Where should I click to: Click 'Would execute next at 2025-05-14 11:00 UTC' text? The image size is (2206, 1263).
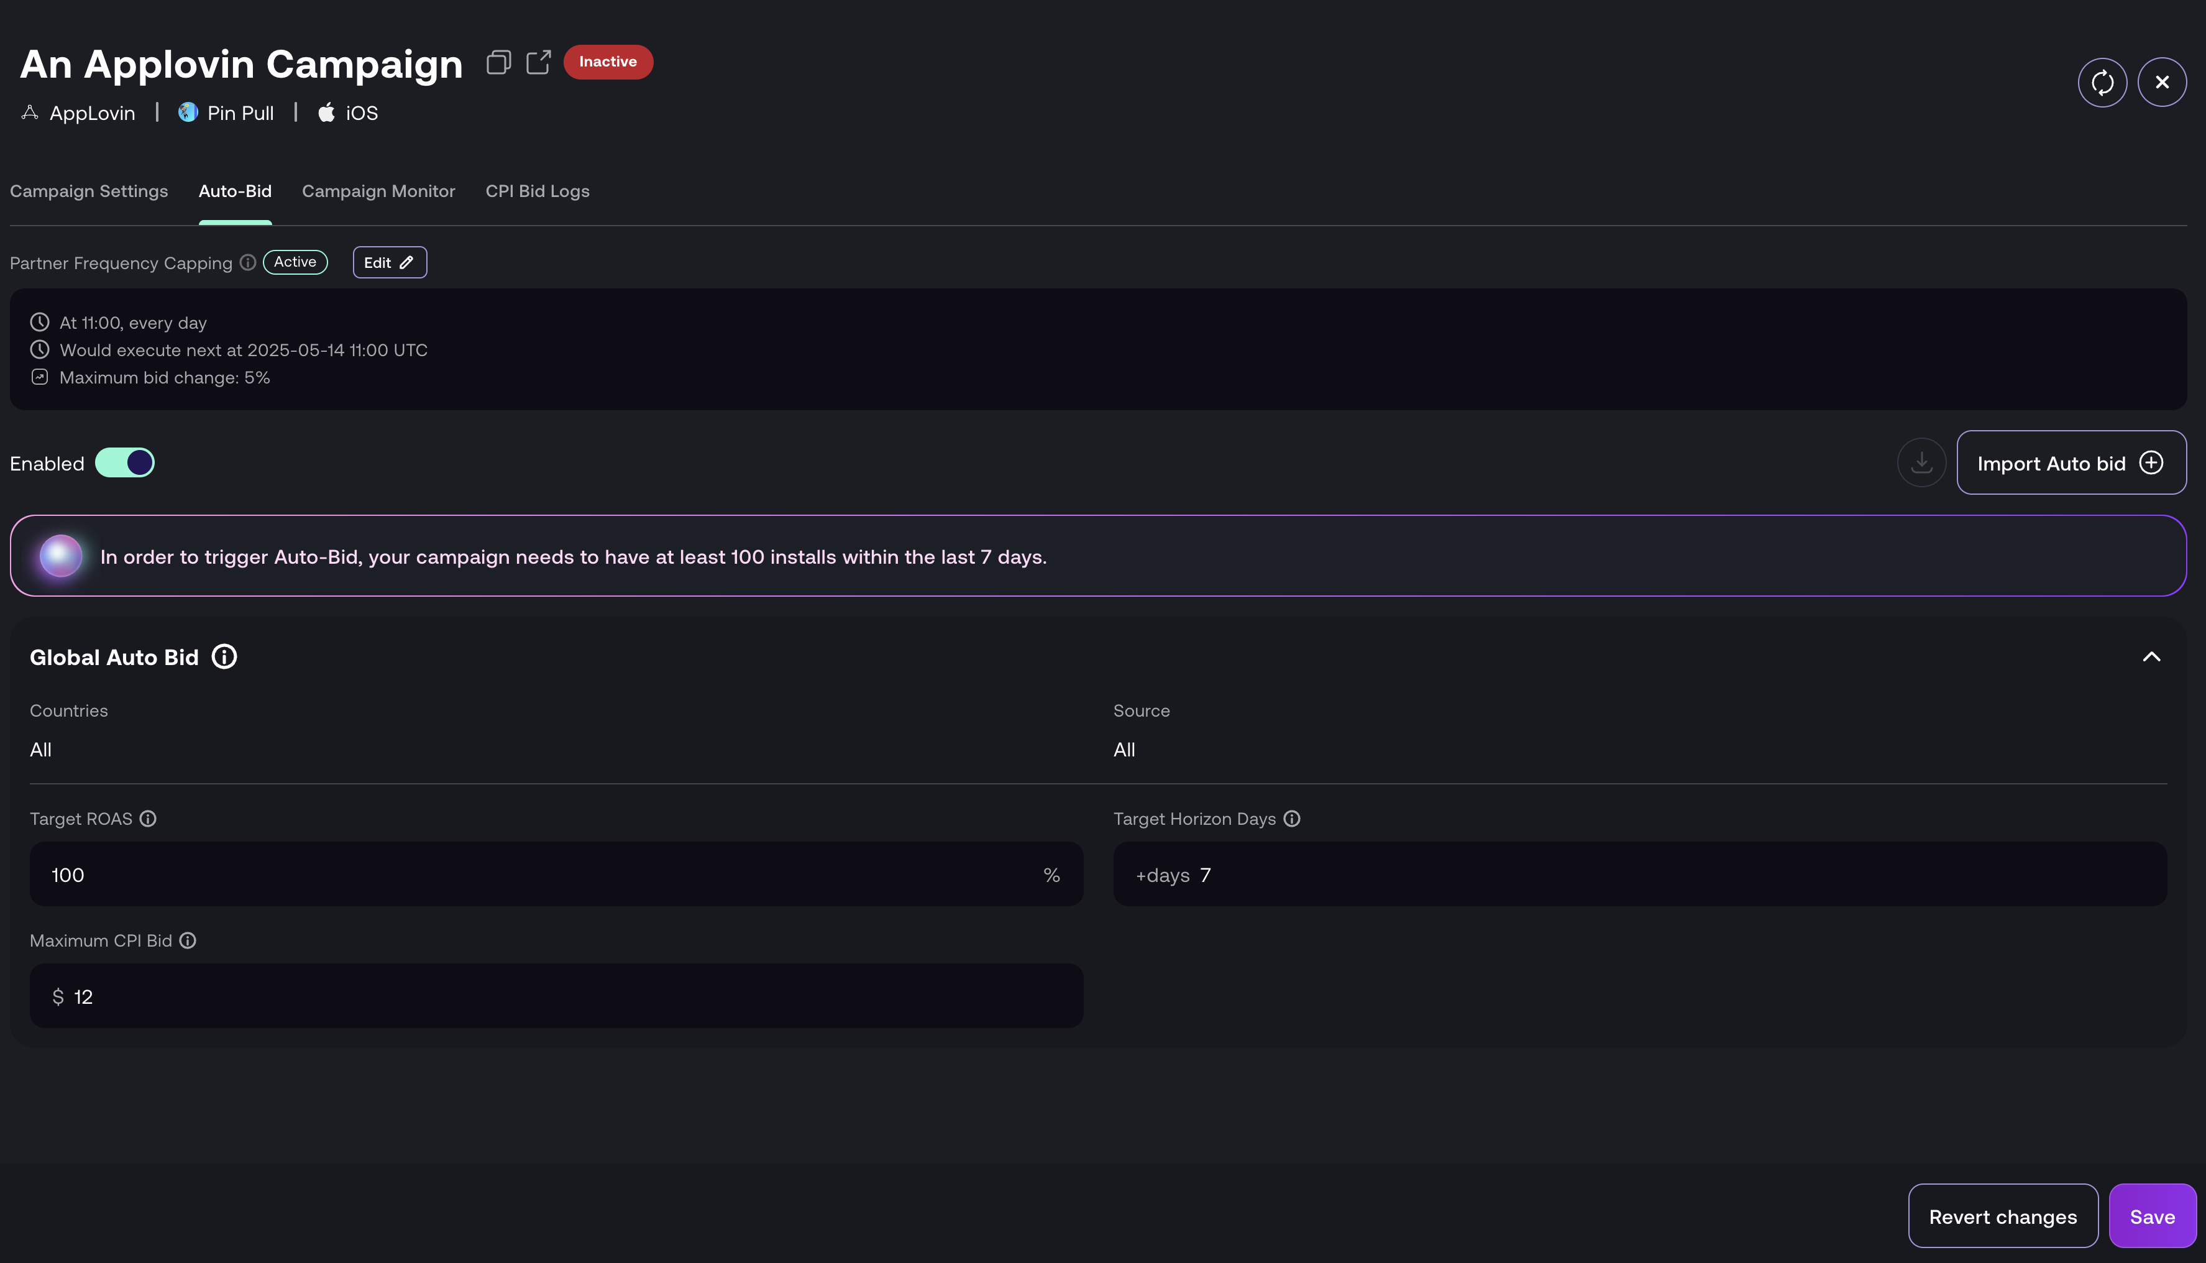(x=244, y=349)
